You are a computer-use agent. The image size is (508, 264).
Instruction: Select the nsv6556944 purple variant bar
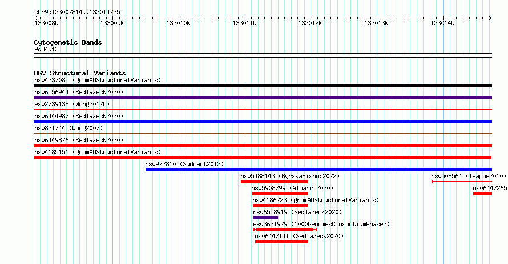[263, 98]
